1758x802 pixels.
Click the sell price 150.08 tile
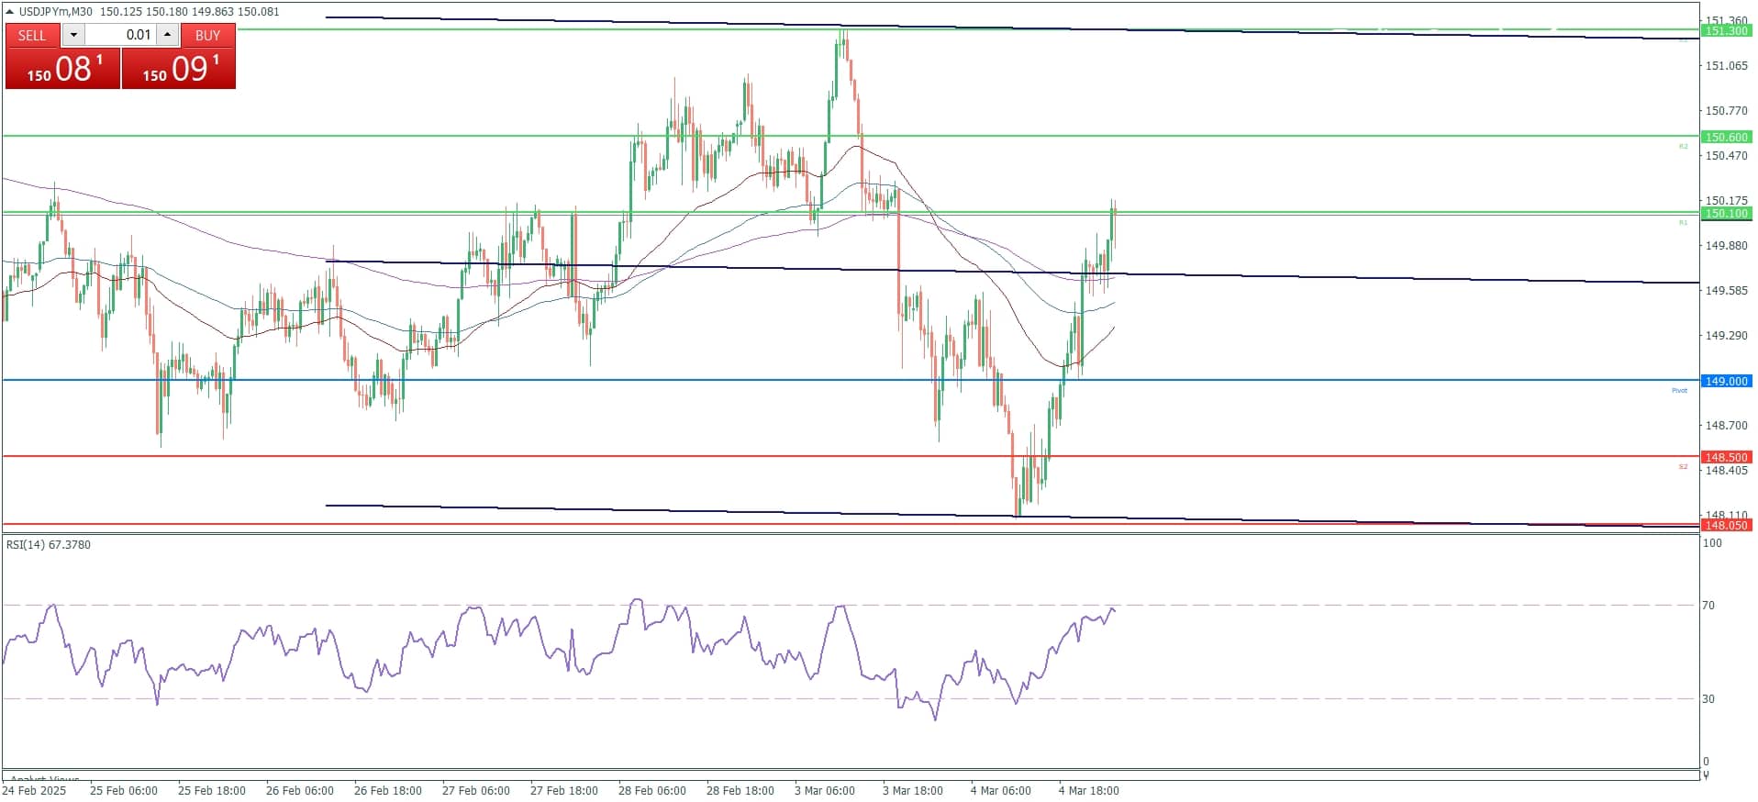(x=63, y=69)
